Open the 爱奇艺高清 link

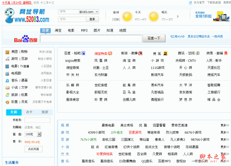[x=179, y=126]
